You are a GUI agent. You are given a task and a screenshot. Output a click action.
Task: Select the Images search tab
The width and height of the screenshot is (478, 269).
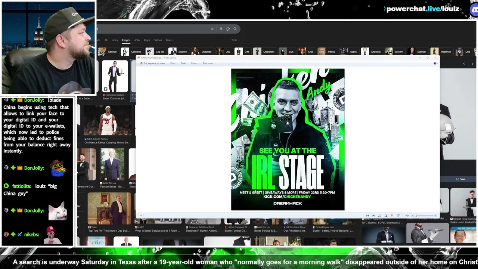(x=126, y=40)
